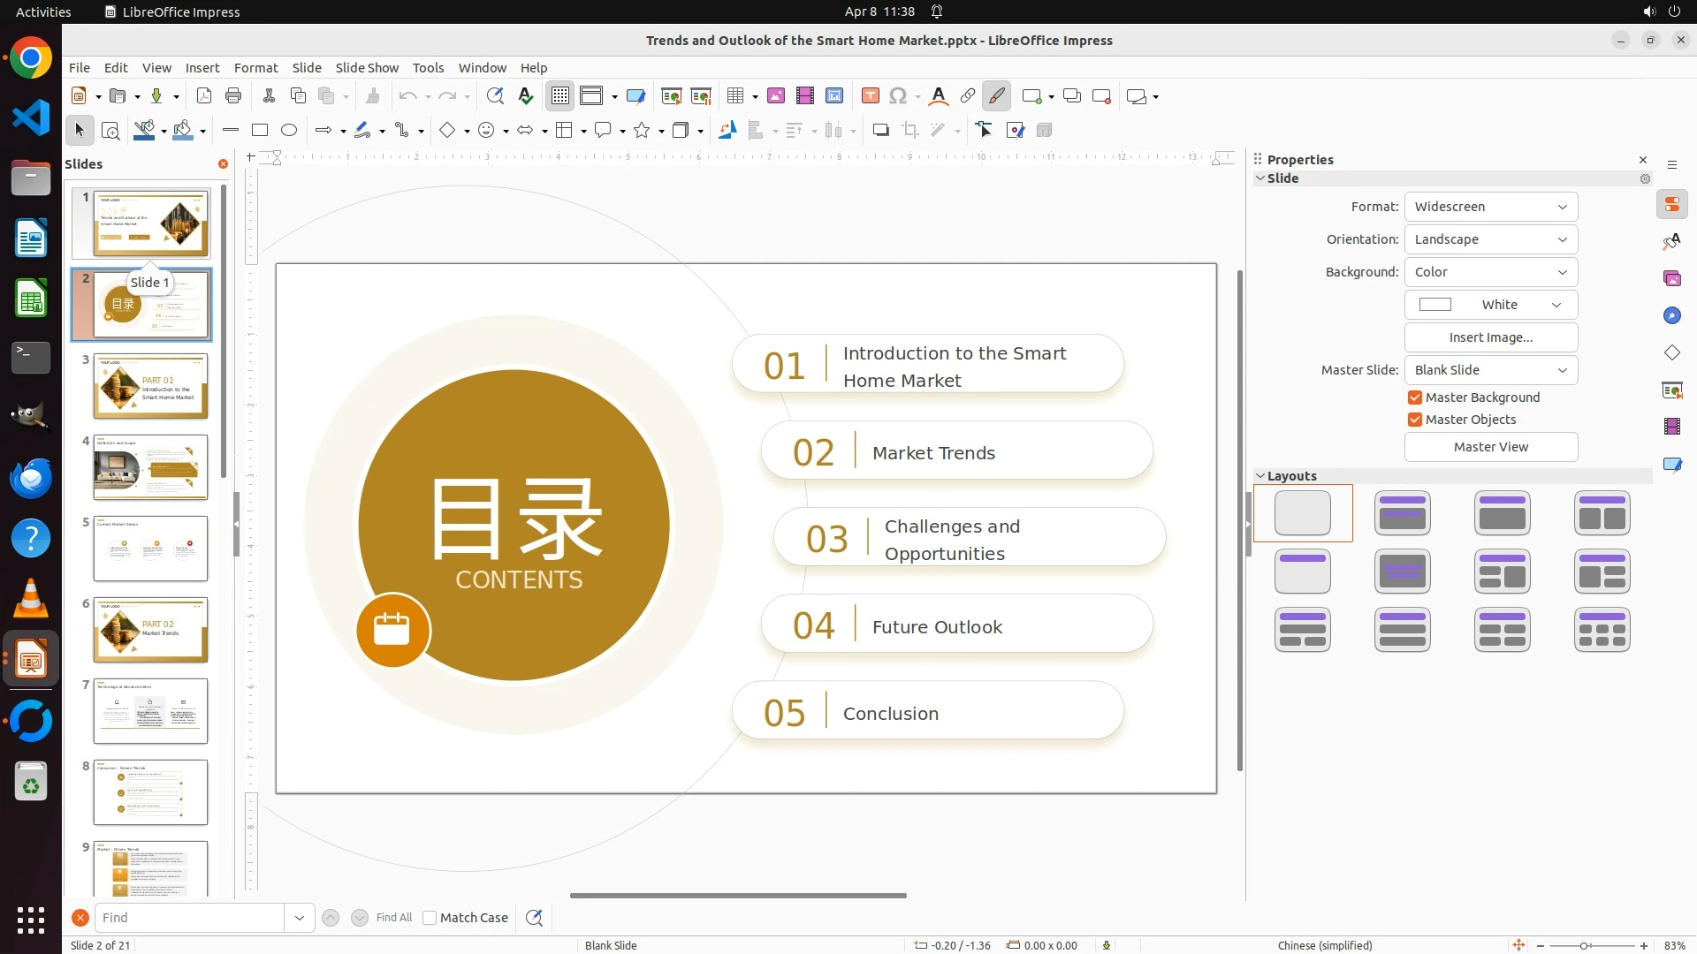Click the Insert Text Box icon
Screen dimensions: 1697x954
870,96
